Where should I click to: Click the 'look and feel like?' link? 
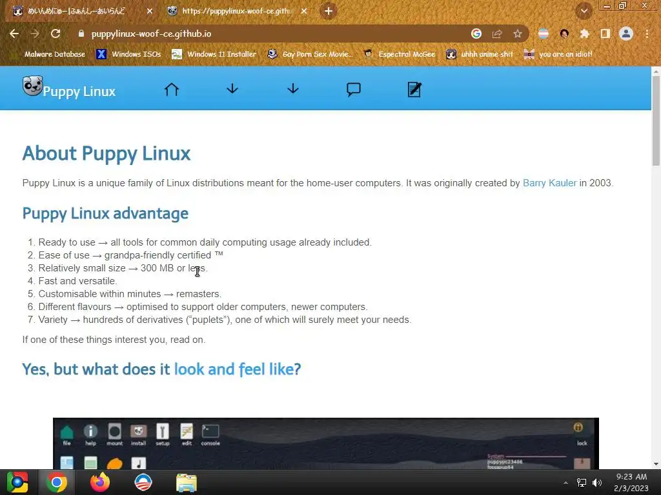point(238,369)
